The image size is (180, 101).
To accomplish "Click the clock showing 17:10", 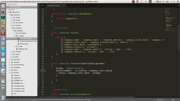I will point(173,2).
